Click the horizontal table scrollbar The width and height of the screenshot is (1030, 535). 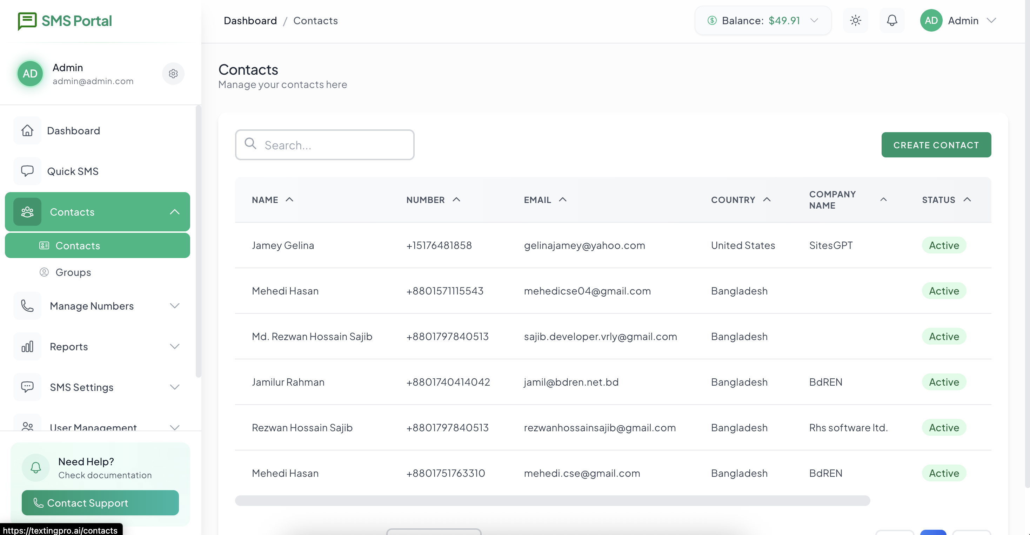(x=552, y=501)
